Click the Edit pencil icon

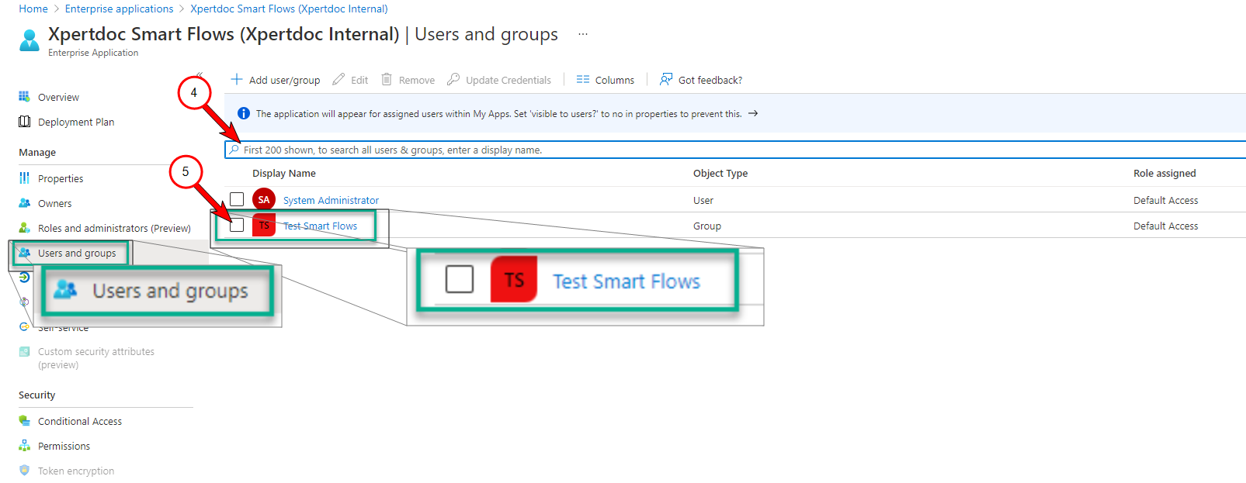(338, 79)
